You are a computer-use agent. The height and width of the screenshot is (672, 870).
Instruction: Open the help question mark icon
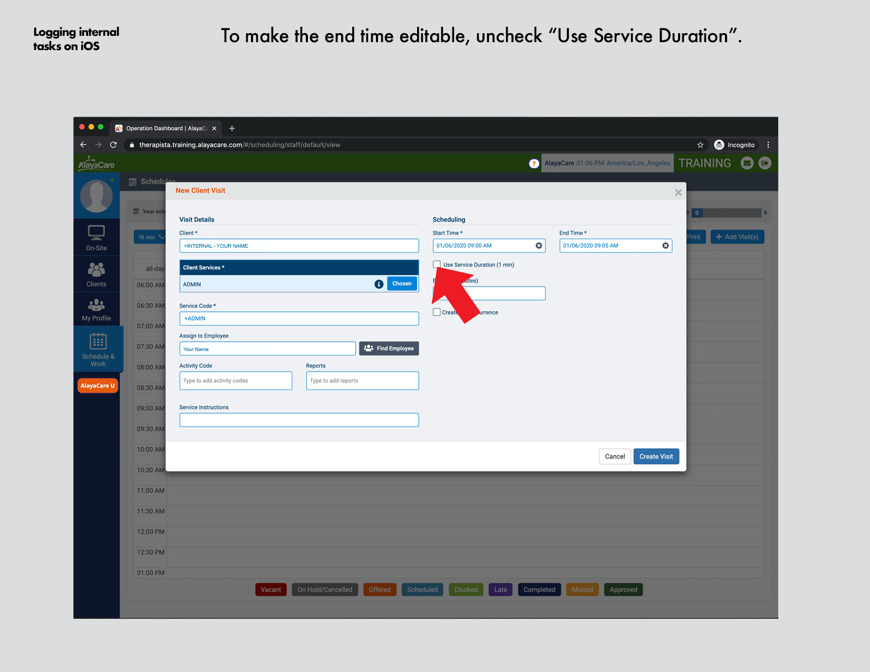(x=534, y=163)
